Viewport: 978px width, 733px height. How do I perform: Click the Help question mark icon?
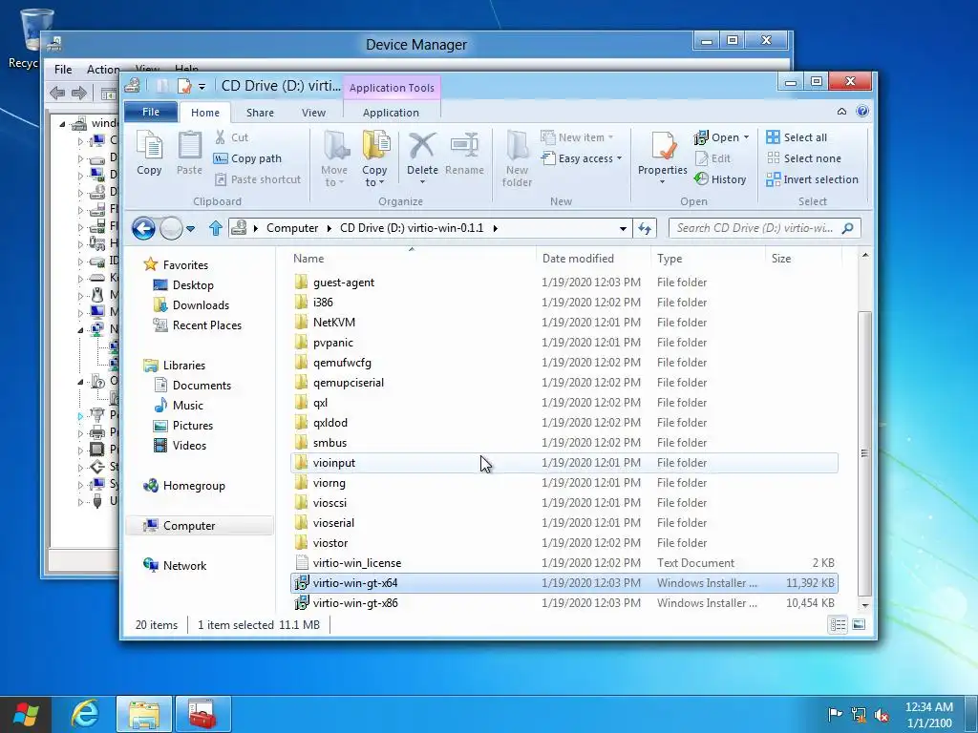coord(862,111)
